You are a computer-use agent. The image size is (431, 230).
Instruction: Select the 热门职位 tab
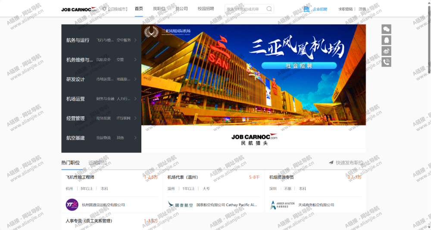pyautogui.click(x=71, y=163)
